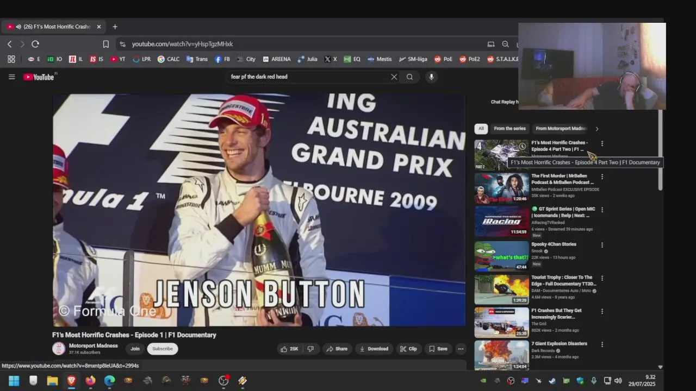696x391 pixels.
Task: Open options for 'Episode 4 Part Two' video
Action: click(x=602, y=143)
